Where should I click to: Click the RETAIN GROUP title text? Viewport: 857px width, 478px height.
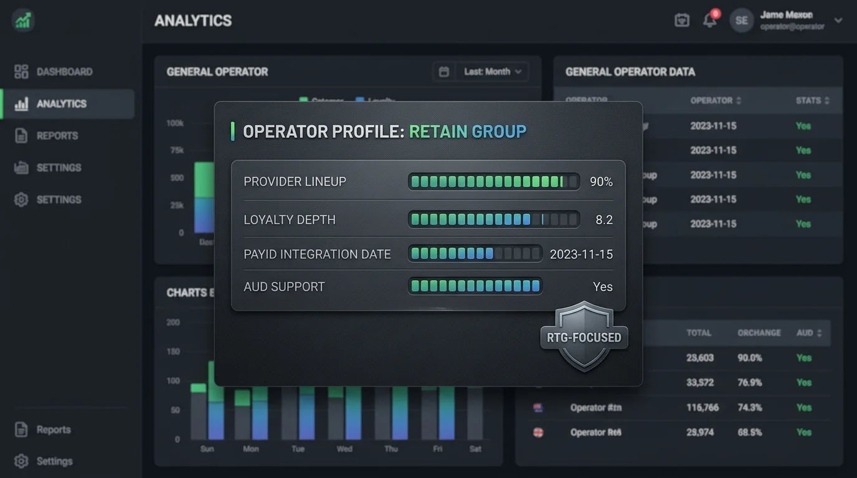468,131
